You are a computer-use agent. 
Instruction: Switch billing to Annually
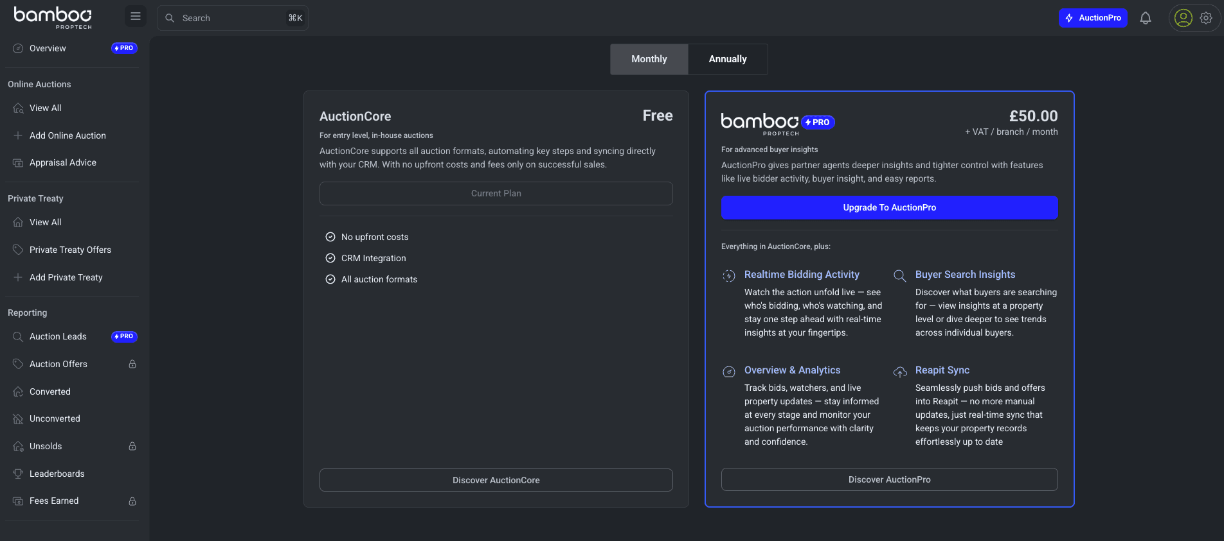point(728,59)
